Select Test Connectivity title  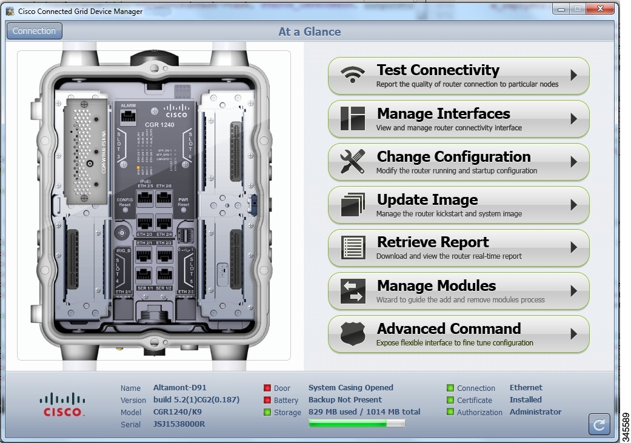438,70
